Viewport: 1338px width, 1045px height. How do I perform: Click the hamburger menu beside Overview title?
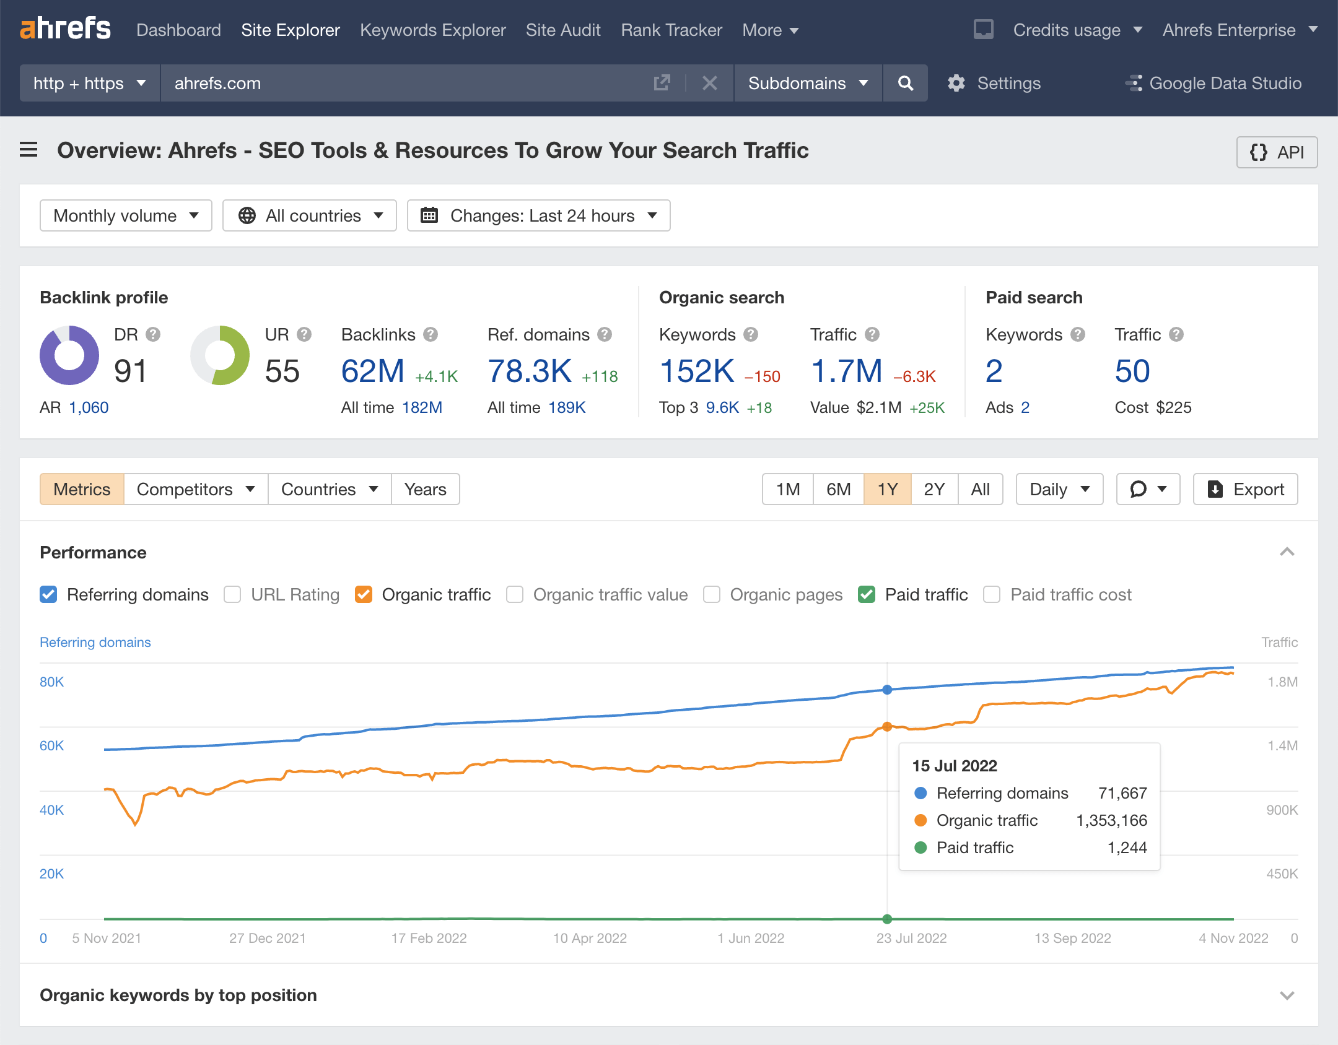click(x=28, y=150)
